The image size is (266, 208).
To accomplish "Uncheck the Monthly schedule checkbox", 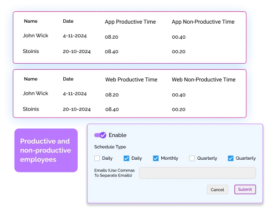I will tap(156, 158).
